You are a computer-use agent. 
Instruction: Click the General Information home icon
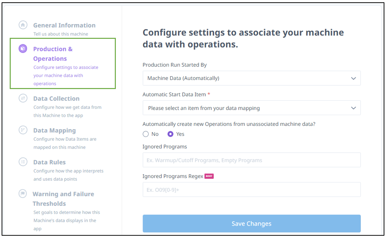(23, 25)
